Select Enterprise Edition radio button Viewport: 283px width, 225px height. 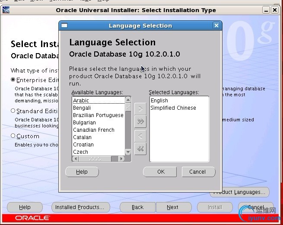point(13,79)
